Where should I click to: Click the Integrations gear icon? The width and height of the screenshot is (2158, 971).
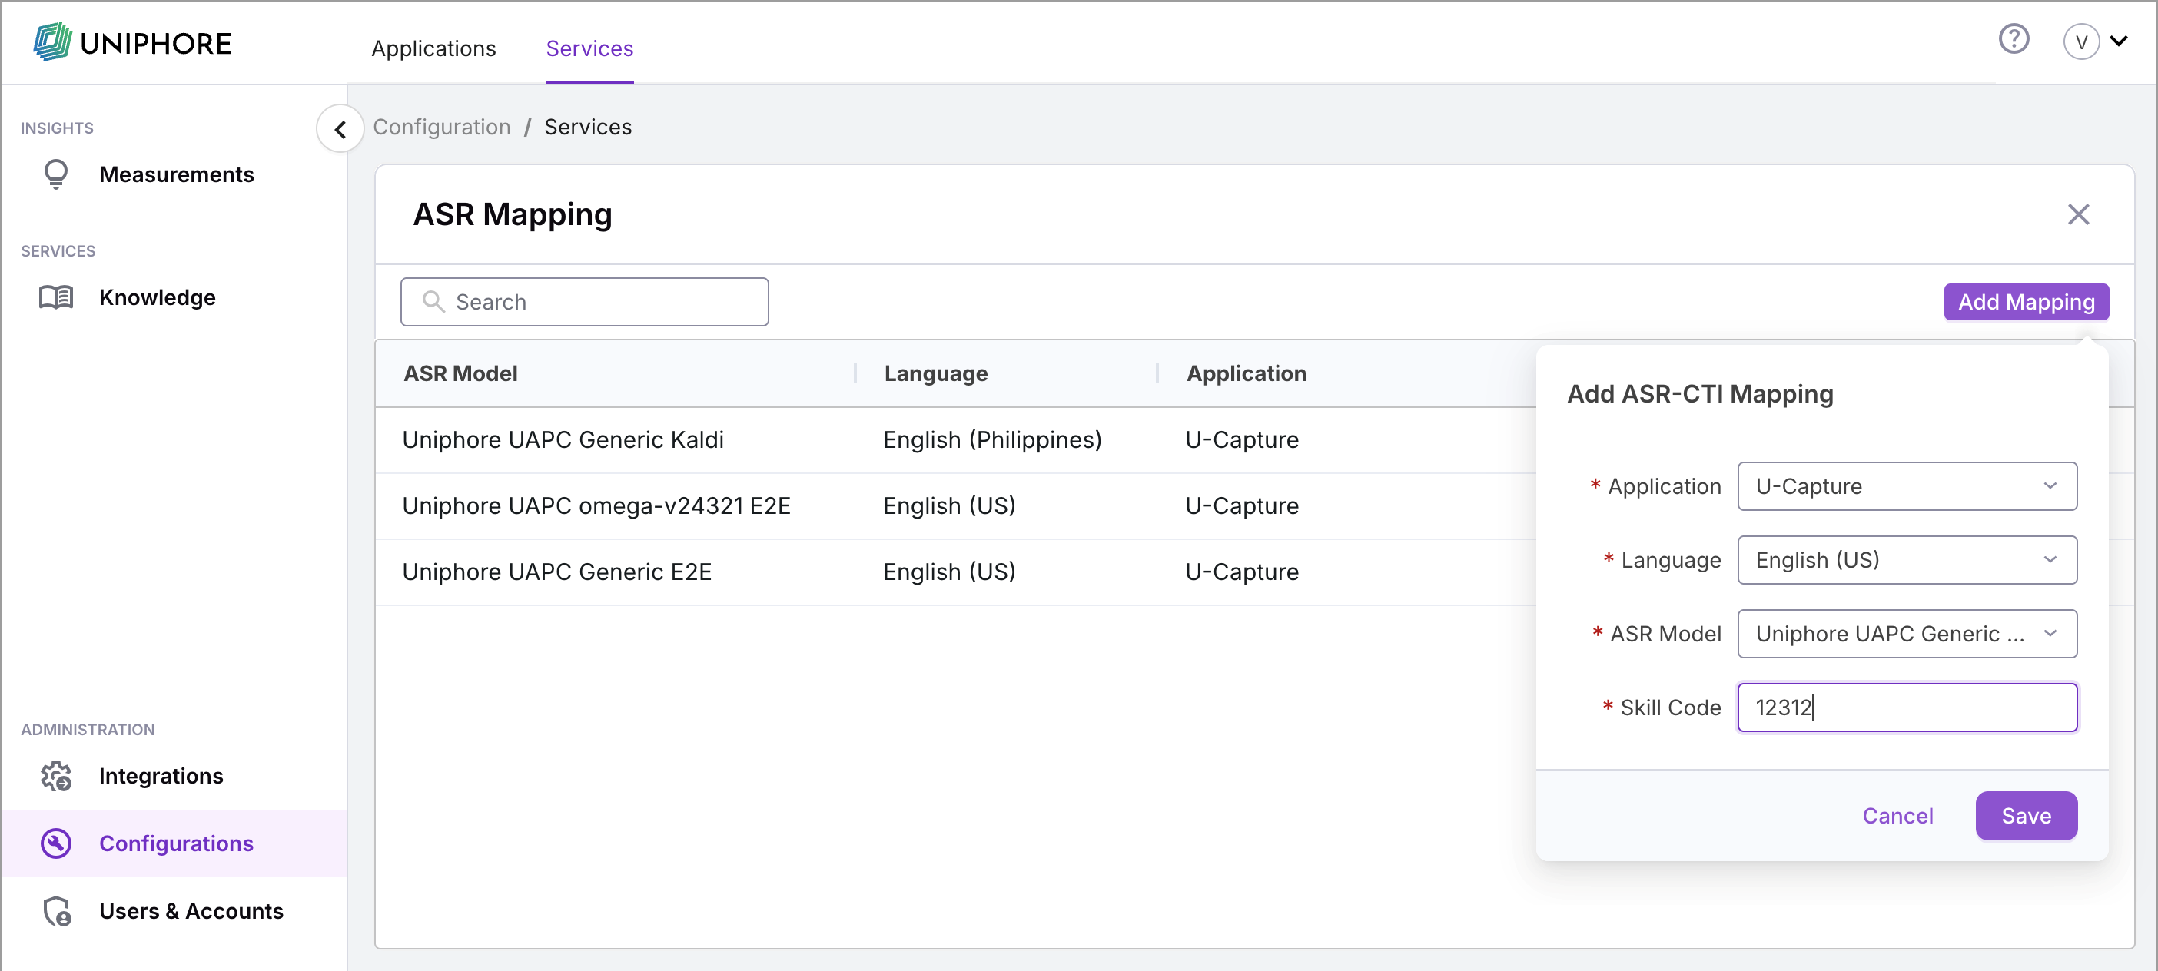pyautogui.click(x=56, y=776)
